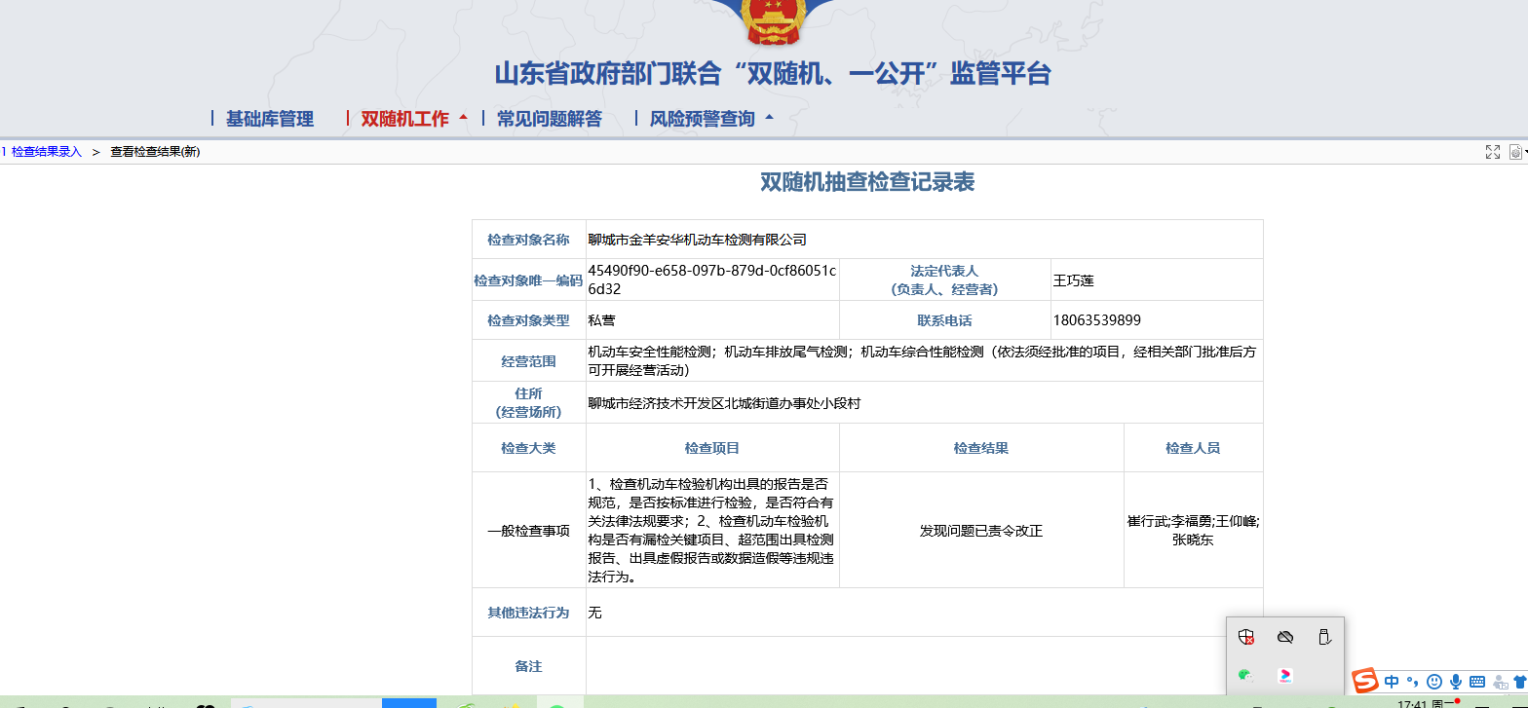The height and width of the screenshot is (708, 1528).
Task: Click the 检查结果录入 breadcrumb link
Action: (46, 152)
